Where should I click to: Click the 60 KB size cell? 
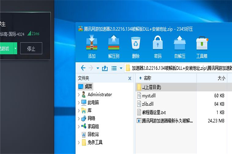tap(219, 95)
